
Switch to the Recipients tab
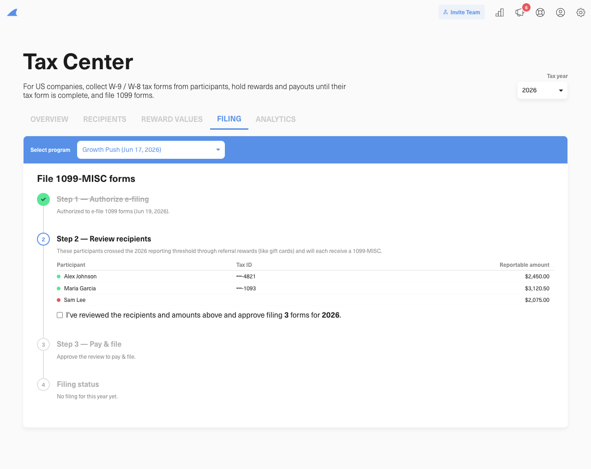coord(105,119)
